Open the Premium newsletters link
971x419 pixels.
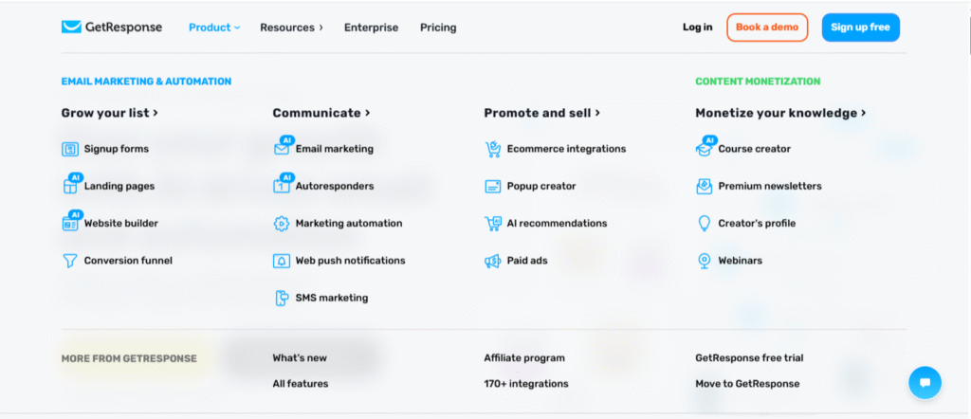[x=770, y=187]
